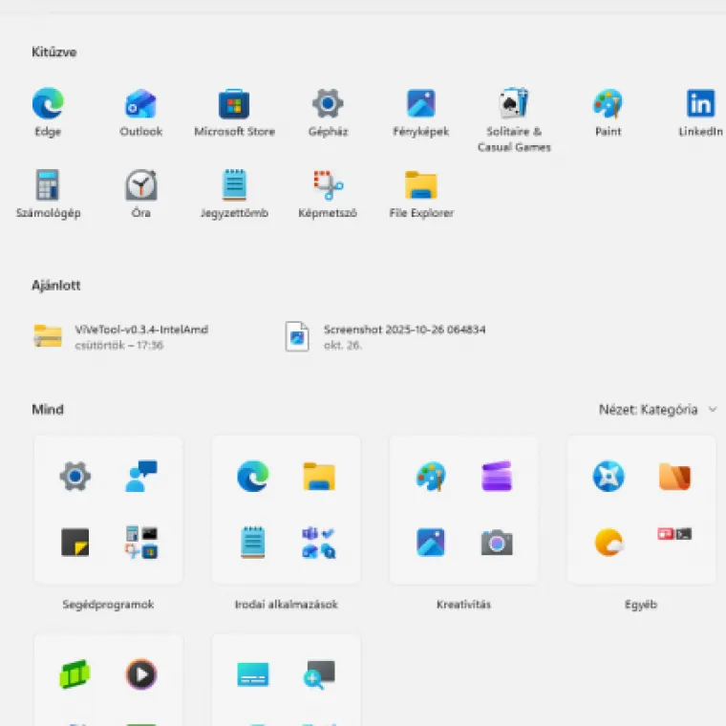
Task: Open Edge in Irodai alkalmazások category
Action: [253, 476]
